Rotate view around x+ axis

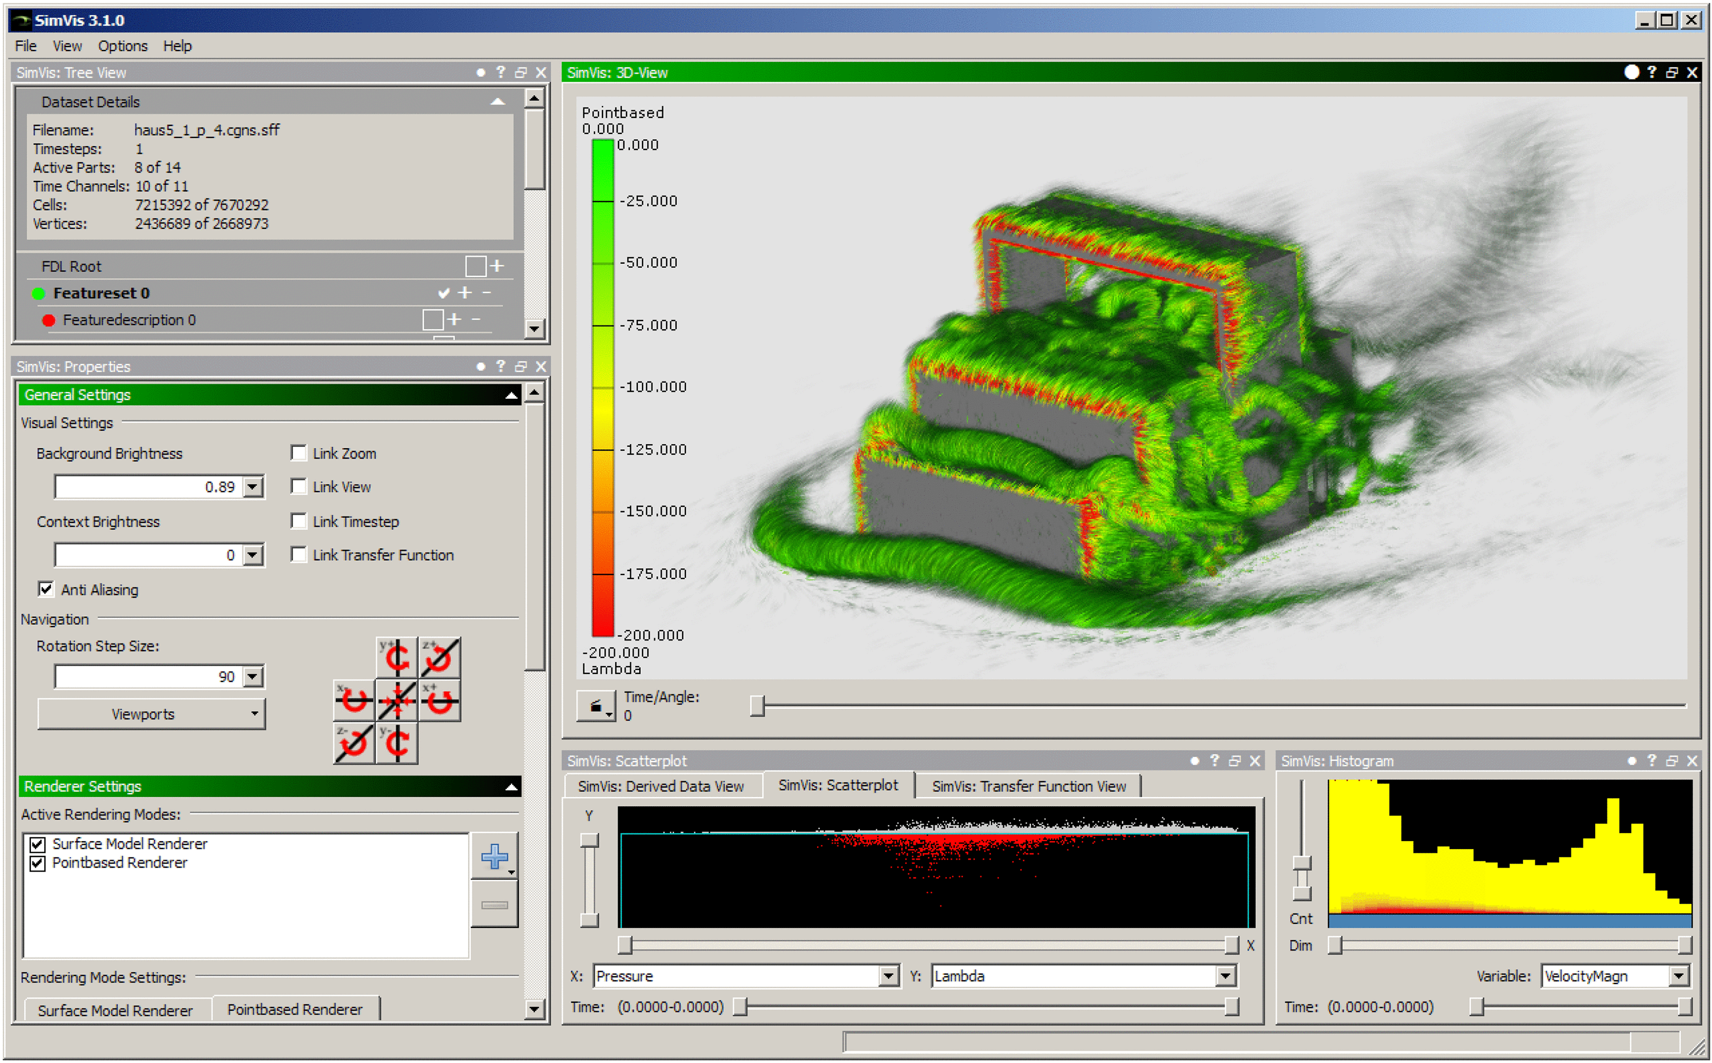440,700
